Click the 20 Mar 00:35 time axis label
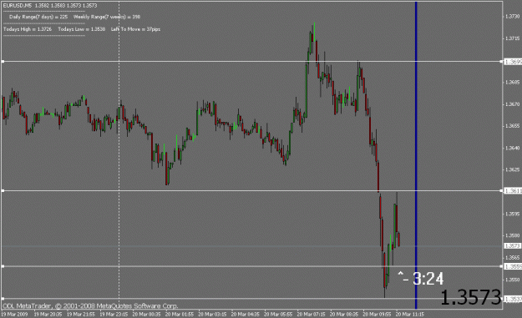522x318 pixels. pyautogui.click(x=146, y=314)
